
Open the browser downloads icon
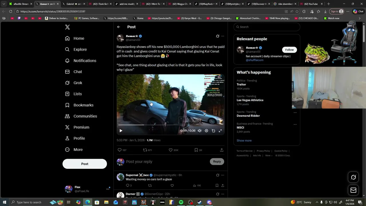click(x=325, y=11)
